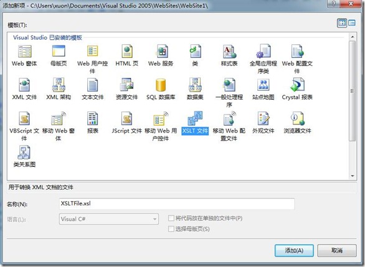Switch to small icons list view
The image size is (365, 267).
(352, 23)
